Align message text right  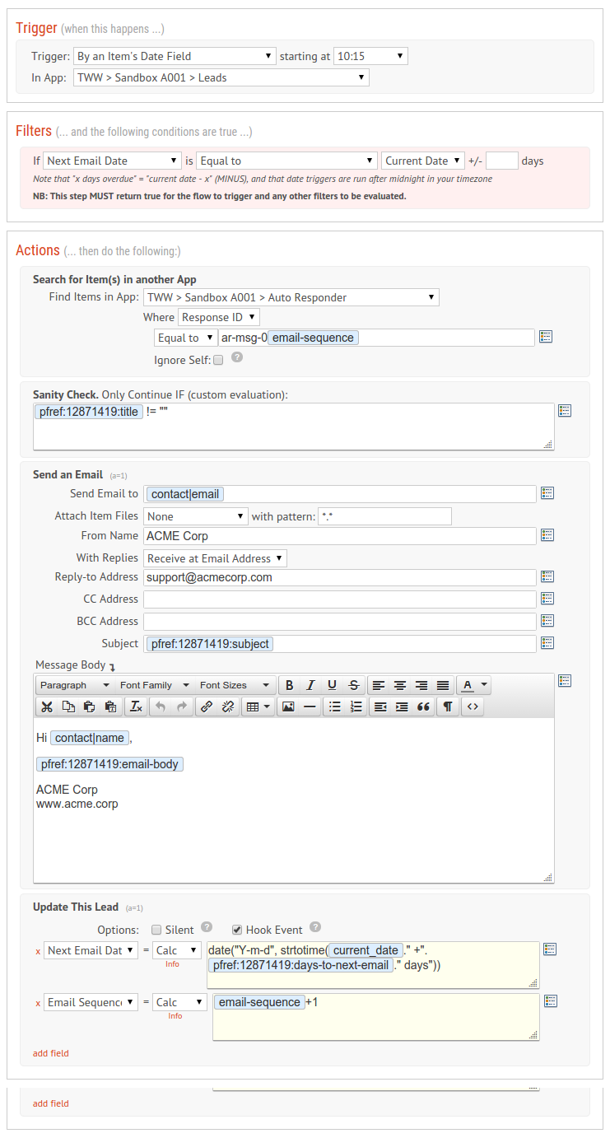click(x=421, y=685)
